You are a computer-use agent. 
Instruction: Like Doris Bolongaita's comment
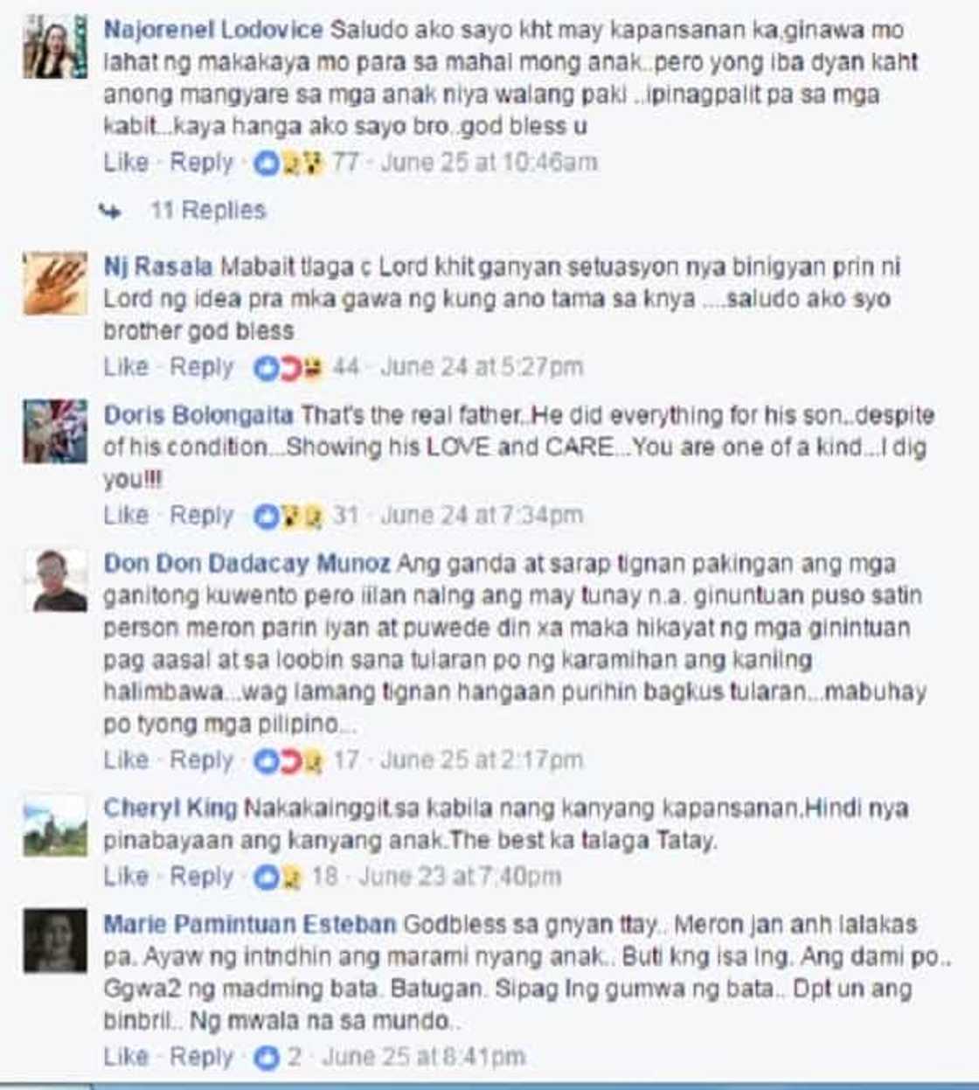[126, 516]
